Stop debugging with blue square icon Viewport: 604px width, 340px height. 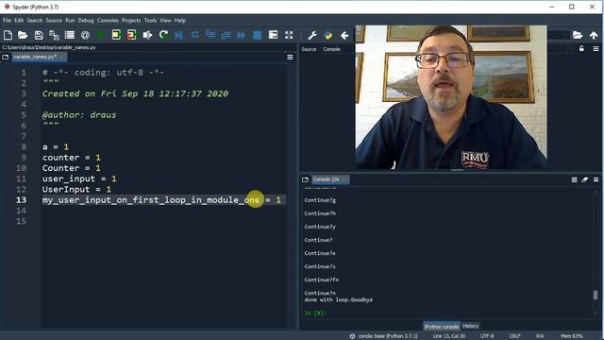[258, 36]
